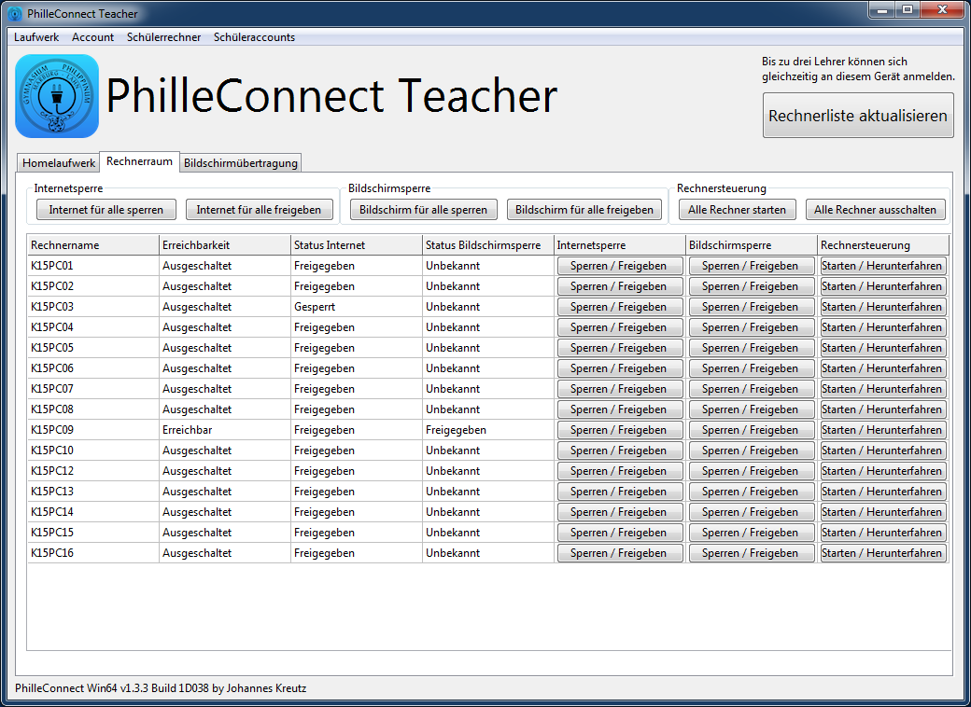
Task: Open the Laufwerk menu
Action: pyautogui.click(x=36, y=37)
